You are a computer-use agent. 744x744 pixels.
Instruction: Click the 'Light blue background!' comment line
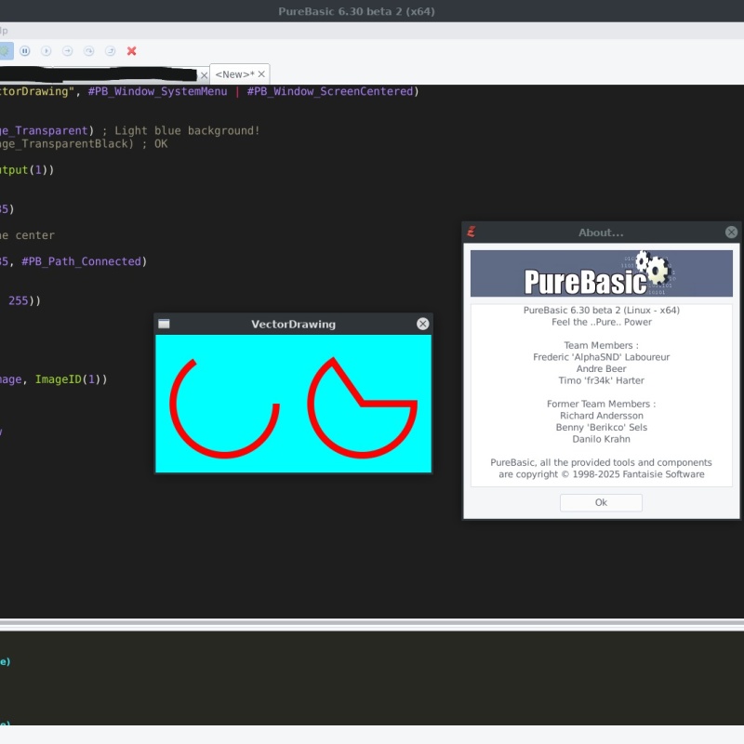[x=187, y=131]
